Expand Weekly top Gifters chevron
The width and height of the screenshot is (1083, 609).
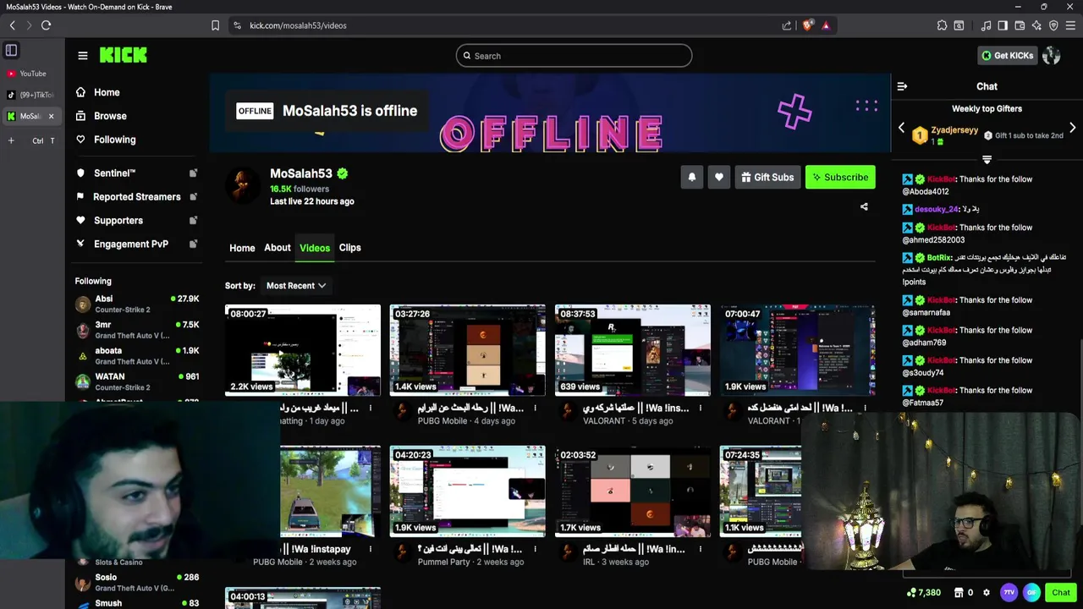987,159
